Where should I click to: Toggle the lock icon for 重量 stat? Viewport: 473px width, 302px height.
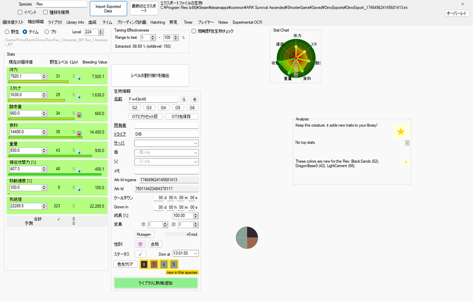pos(79,152)
